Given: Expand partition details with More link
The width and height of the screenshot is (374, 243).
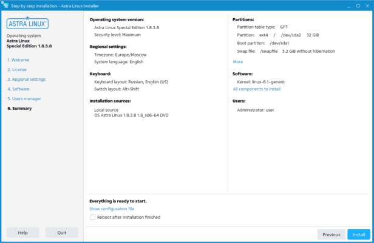Looking at the screenshot, I should pyautogui.click(x=238, y=62).
